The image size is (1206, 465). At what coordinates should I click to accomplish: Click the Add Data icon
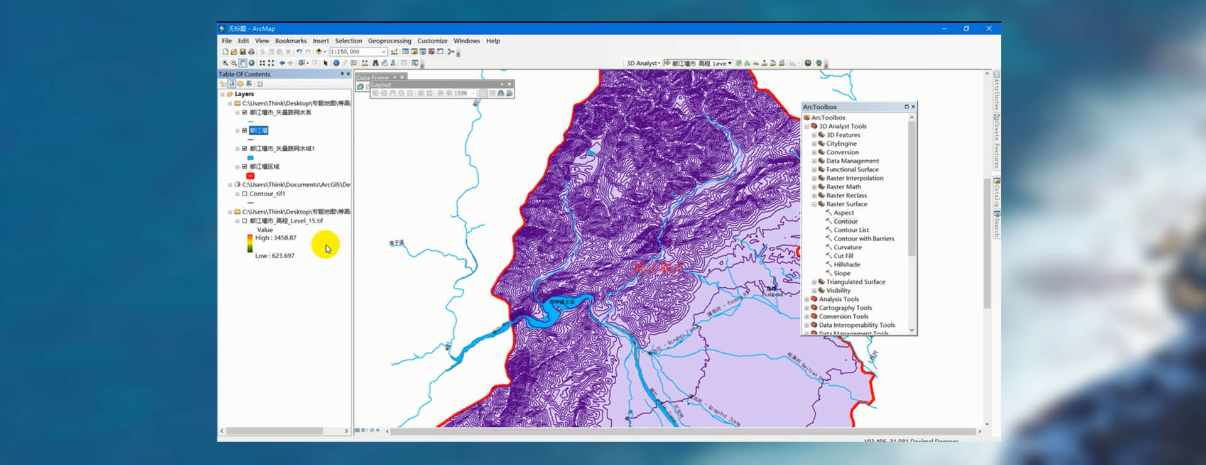coord(318,52)
